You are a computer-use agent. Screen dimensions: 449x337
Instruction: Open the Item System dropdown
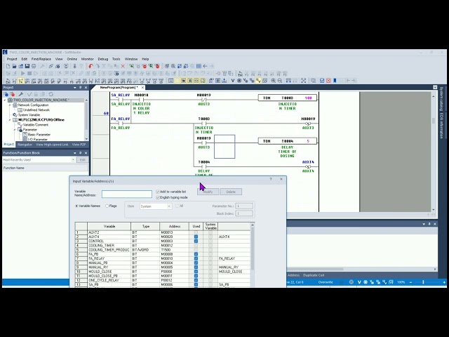[156, 206]
